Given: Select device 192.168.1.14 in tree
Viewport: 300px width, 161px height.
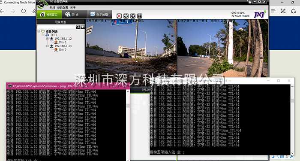Looking at the screenshot, I should (63, 46).
